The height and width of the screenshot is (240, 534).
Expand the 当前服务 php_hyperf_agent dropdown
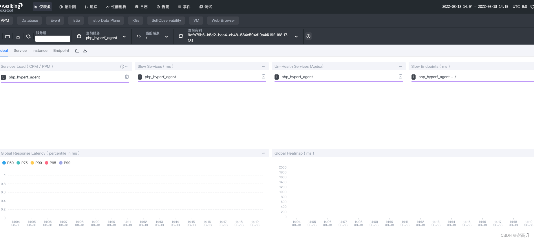124,36
